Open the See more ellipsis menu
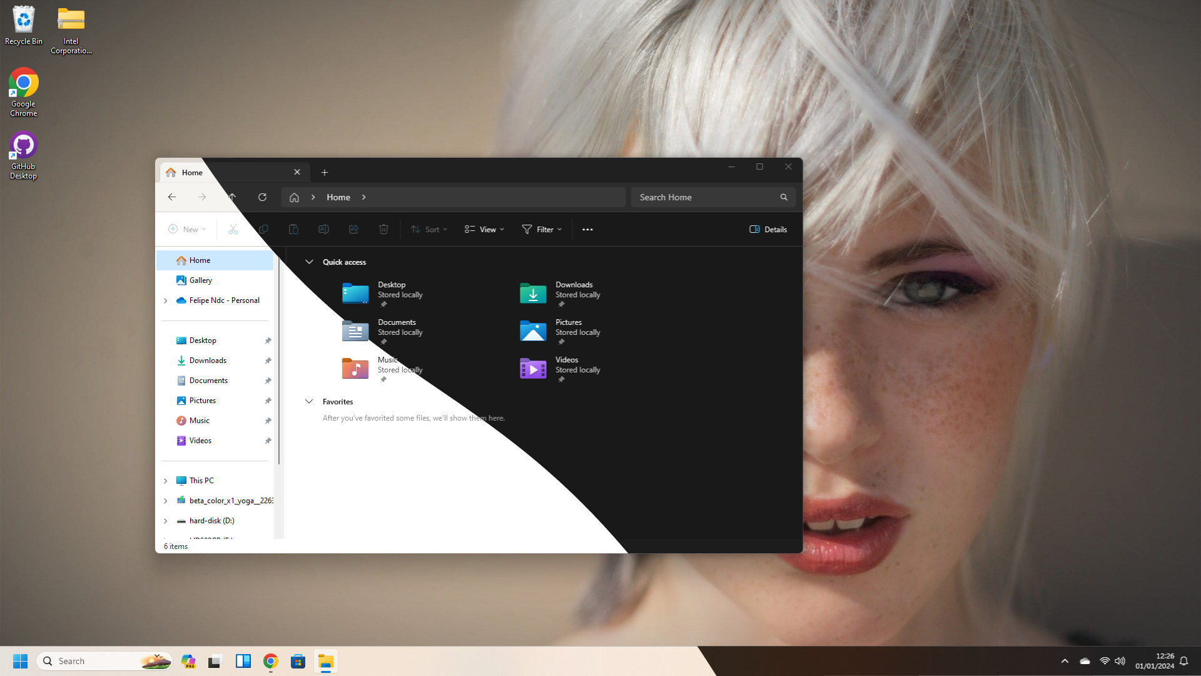1201x676 pixels. [587, 230]
